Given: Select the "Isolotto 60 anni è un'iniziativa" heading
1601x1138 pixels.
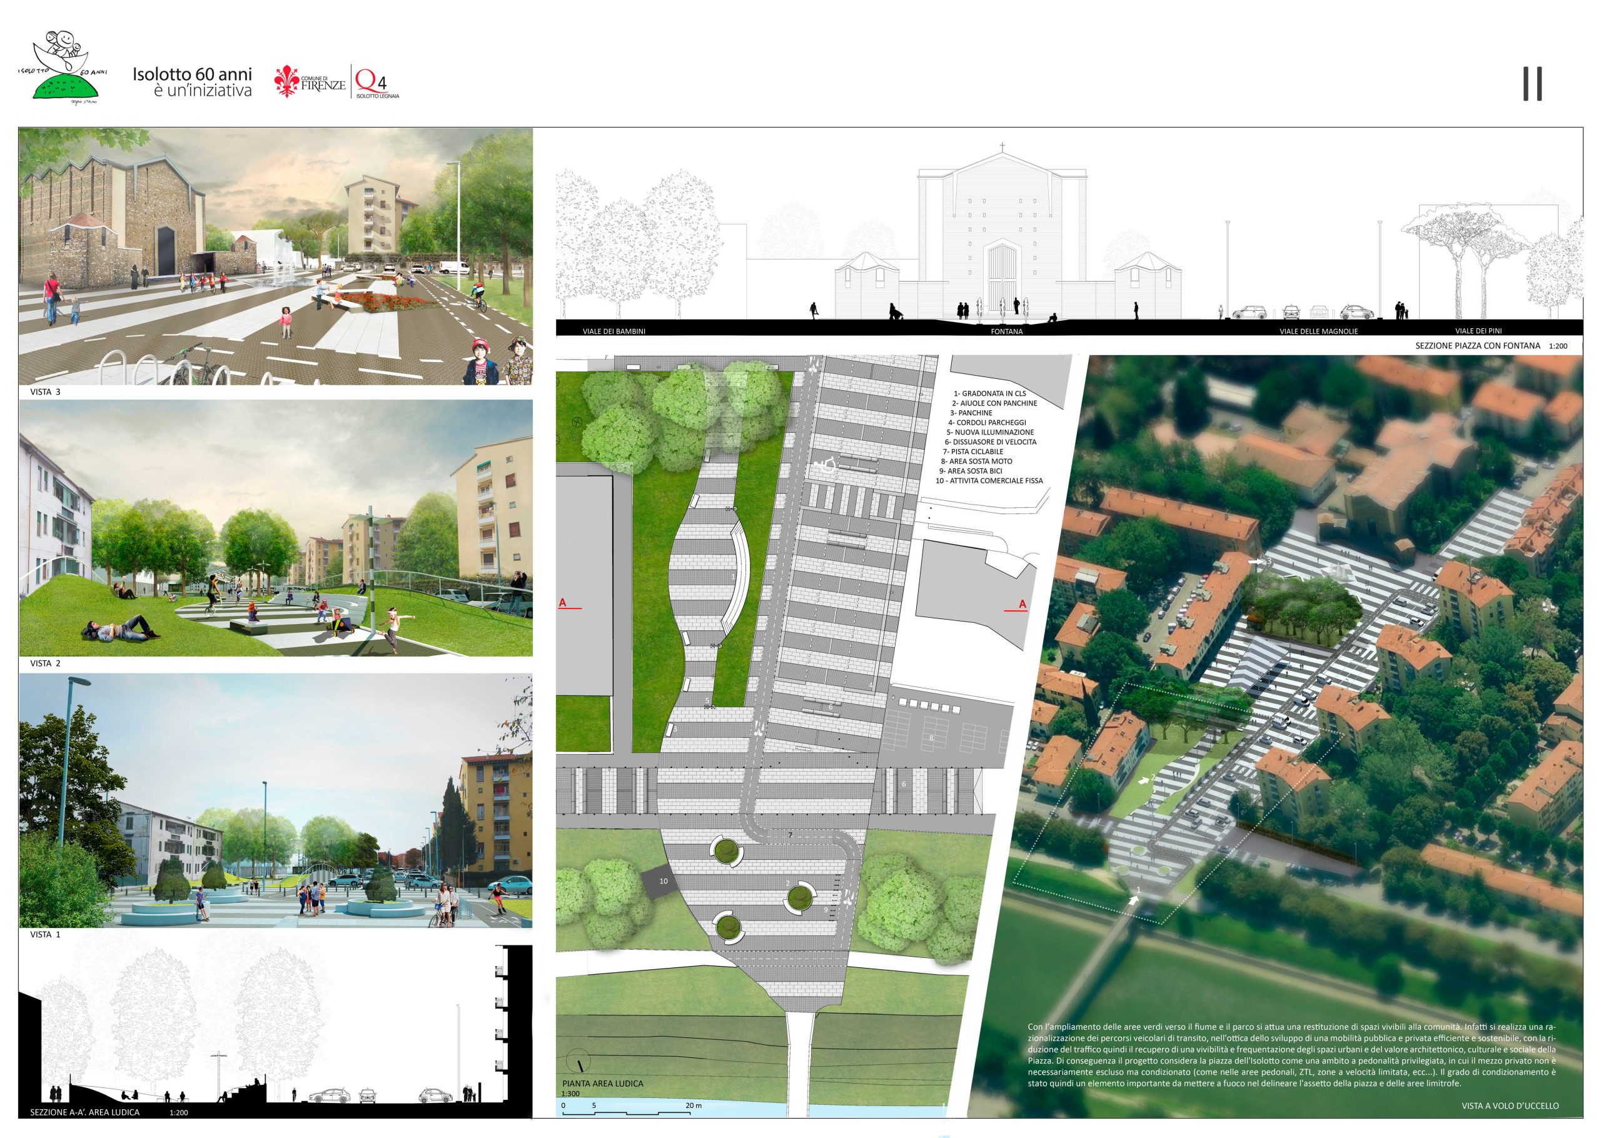Looking at the screenshot, I should 193,83.
